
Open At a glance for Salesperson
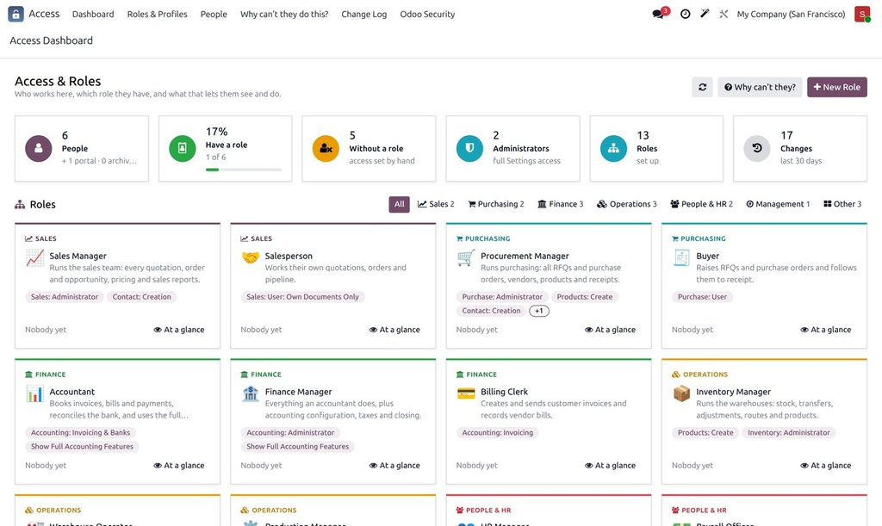pyautogui.click(x=394, y=330)
